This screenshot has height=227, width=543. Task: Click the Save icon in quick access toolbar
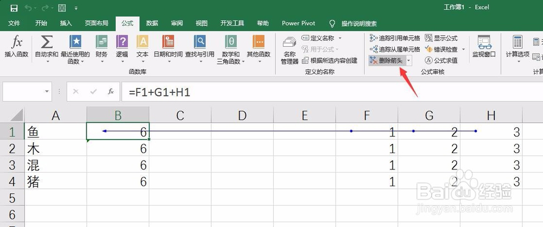click(x=14, y=8)
